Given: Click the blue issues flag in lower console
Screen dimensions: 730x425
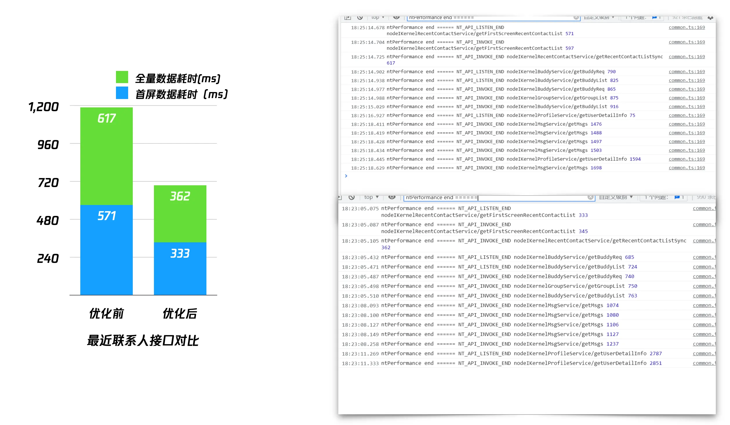Looking at the screenshot, I should point(677,197).
